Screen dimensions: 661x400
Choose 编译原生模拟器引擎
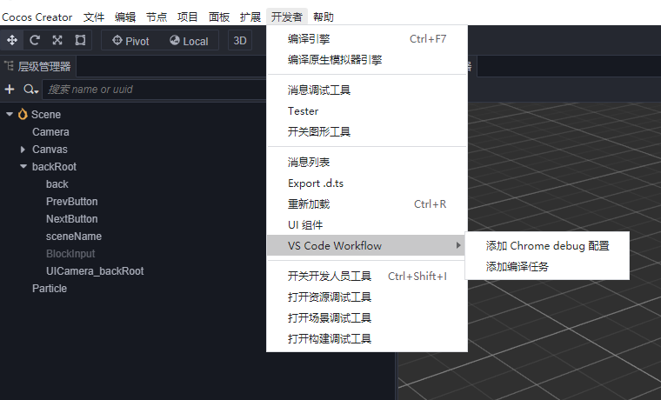367,60
